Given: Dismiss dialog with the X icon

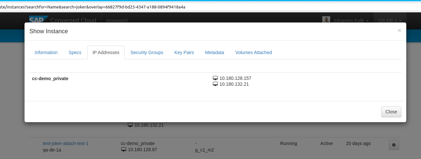Looking at the screenshot, I should click(399, 30).
